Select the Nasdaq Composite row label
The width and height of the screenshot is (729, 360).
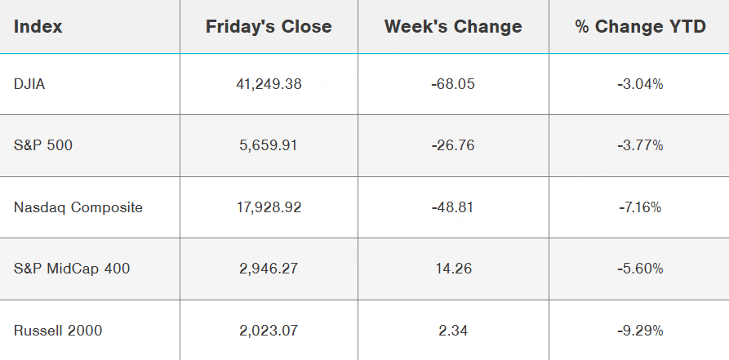(78, 207)
